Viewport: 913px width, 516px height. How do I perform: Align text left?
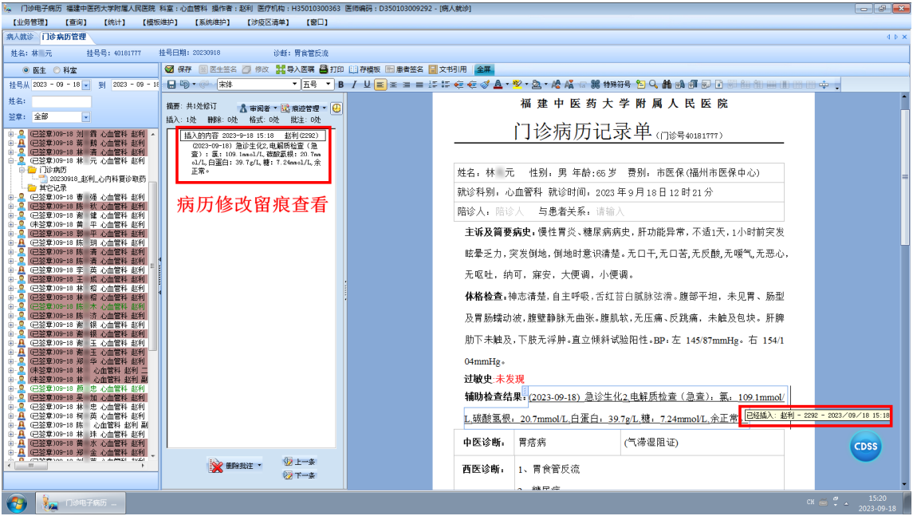pyautogui.click(x=380, y=85)
